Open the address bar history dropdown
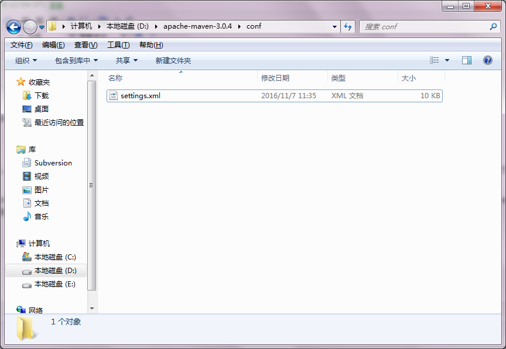Viewport: 506px width, 349px height. [334, 27]
